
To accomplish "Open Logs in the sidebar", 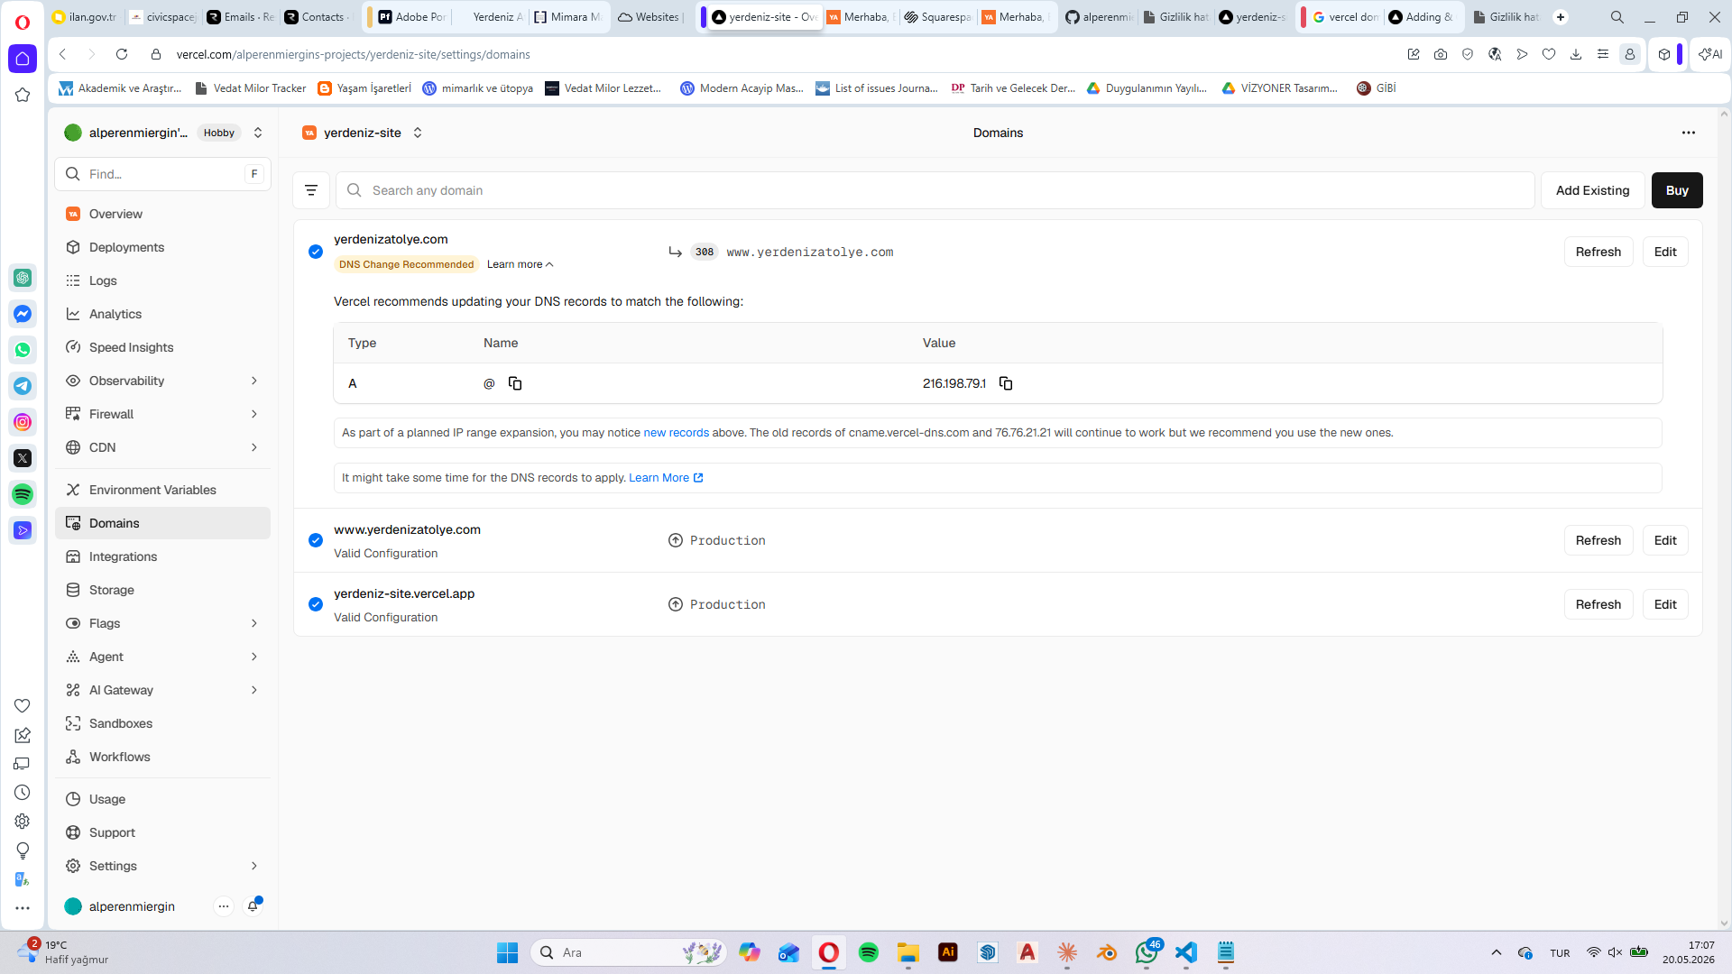I will pyautogui.click(x=162, y=280).
